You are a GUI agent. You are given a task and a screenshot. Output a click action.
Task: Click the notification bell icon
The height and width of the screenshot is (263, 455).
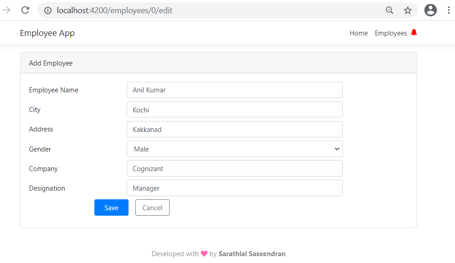414,32
